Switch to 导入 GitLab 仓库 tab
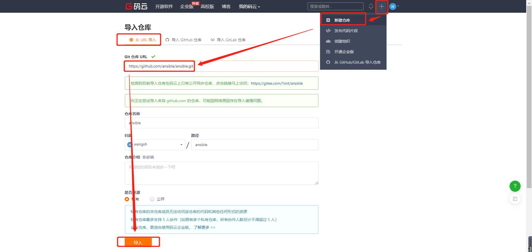 pyautogui.click(x=228, y=40)
